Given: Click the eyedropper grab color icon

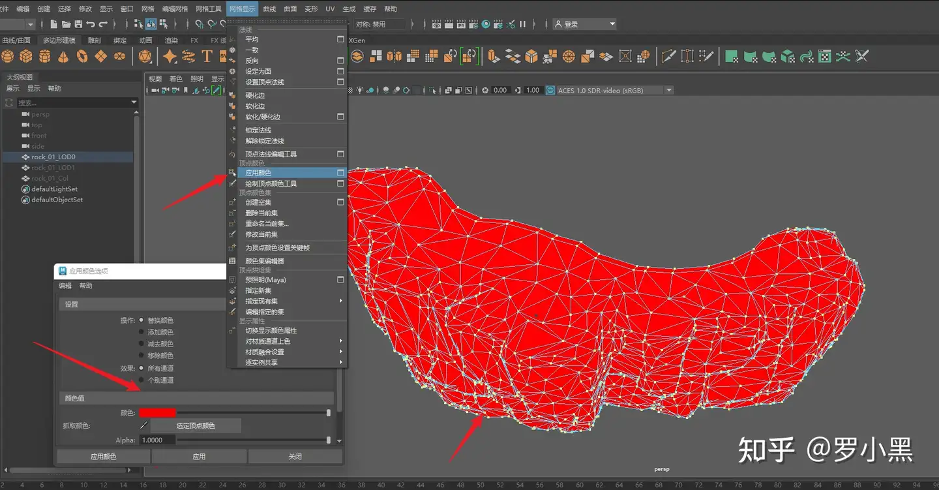Looking at the screenshot, I should [x=144, y=425].
